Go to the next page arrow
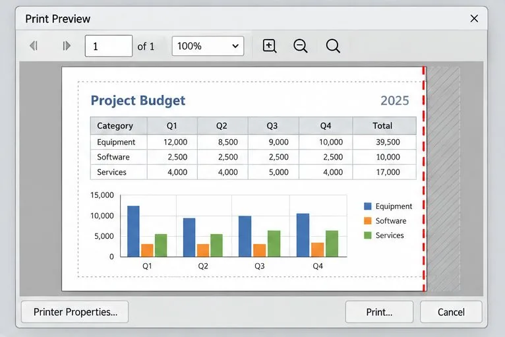The height and width of the screenshot is (337, 505). click(x=67, y=46)
